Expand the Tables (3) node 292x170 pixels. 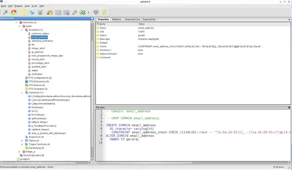pos(22,141)
